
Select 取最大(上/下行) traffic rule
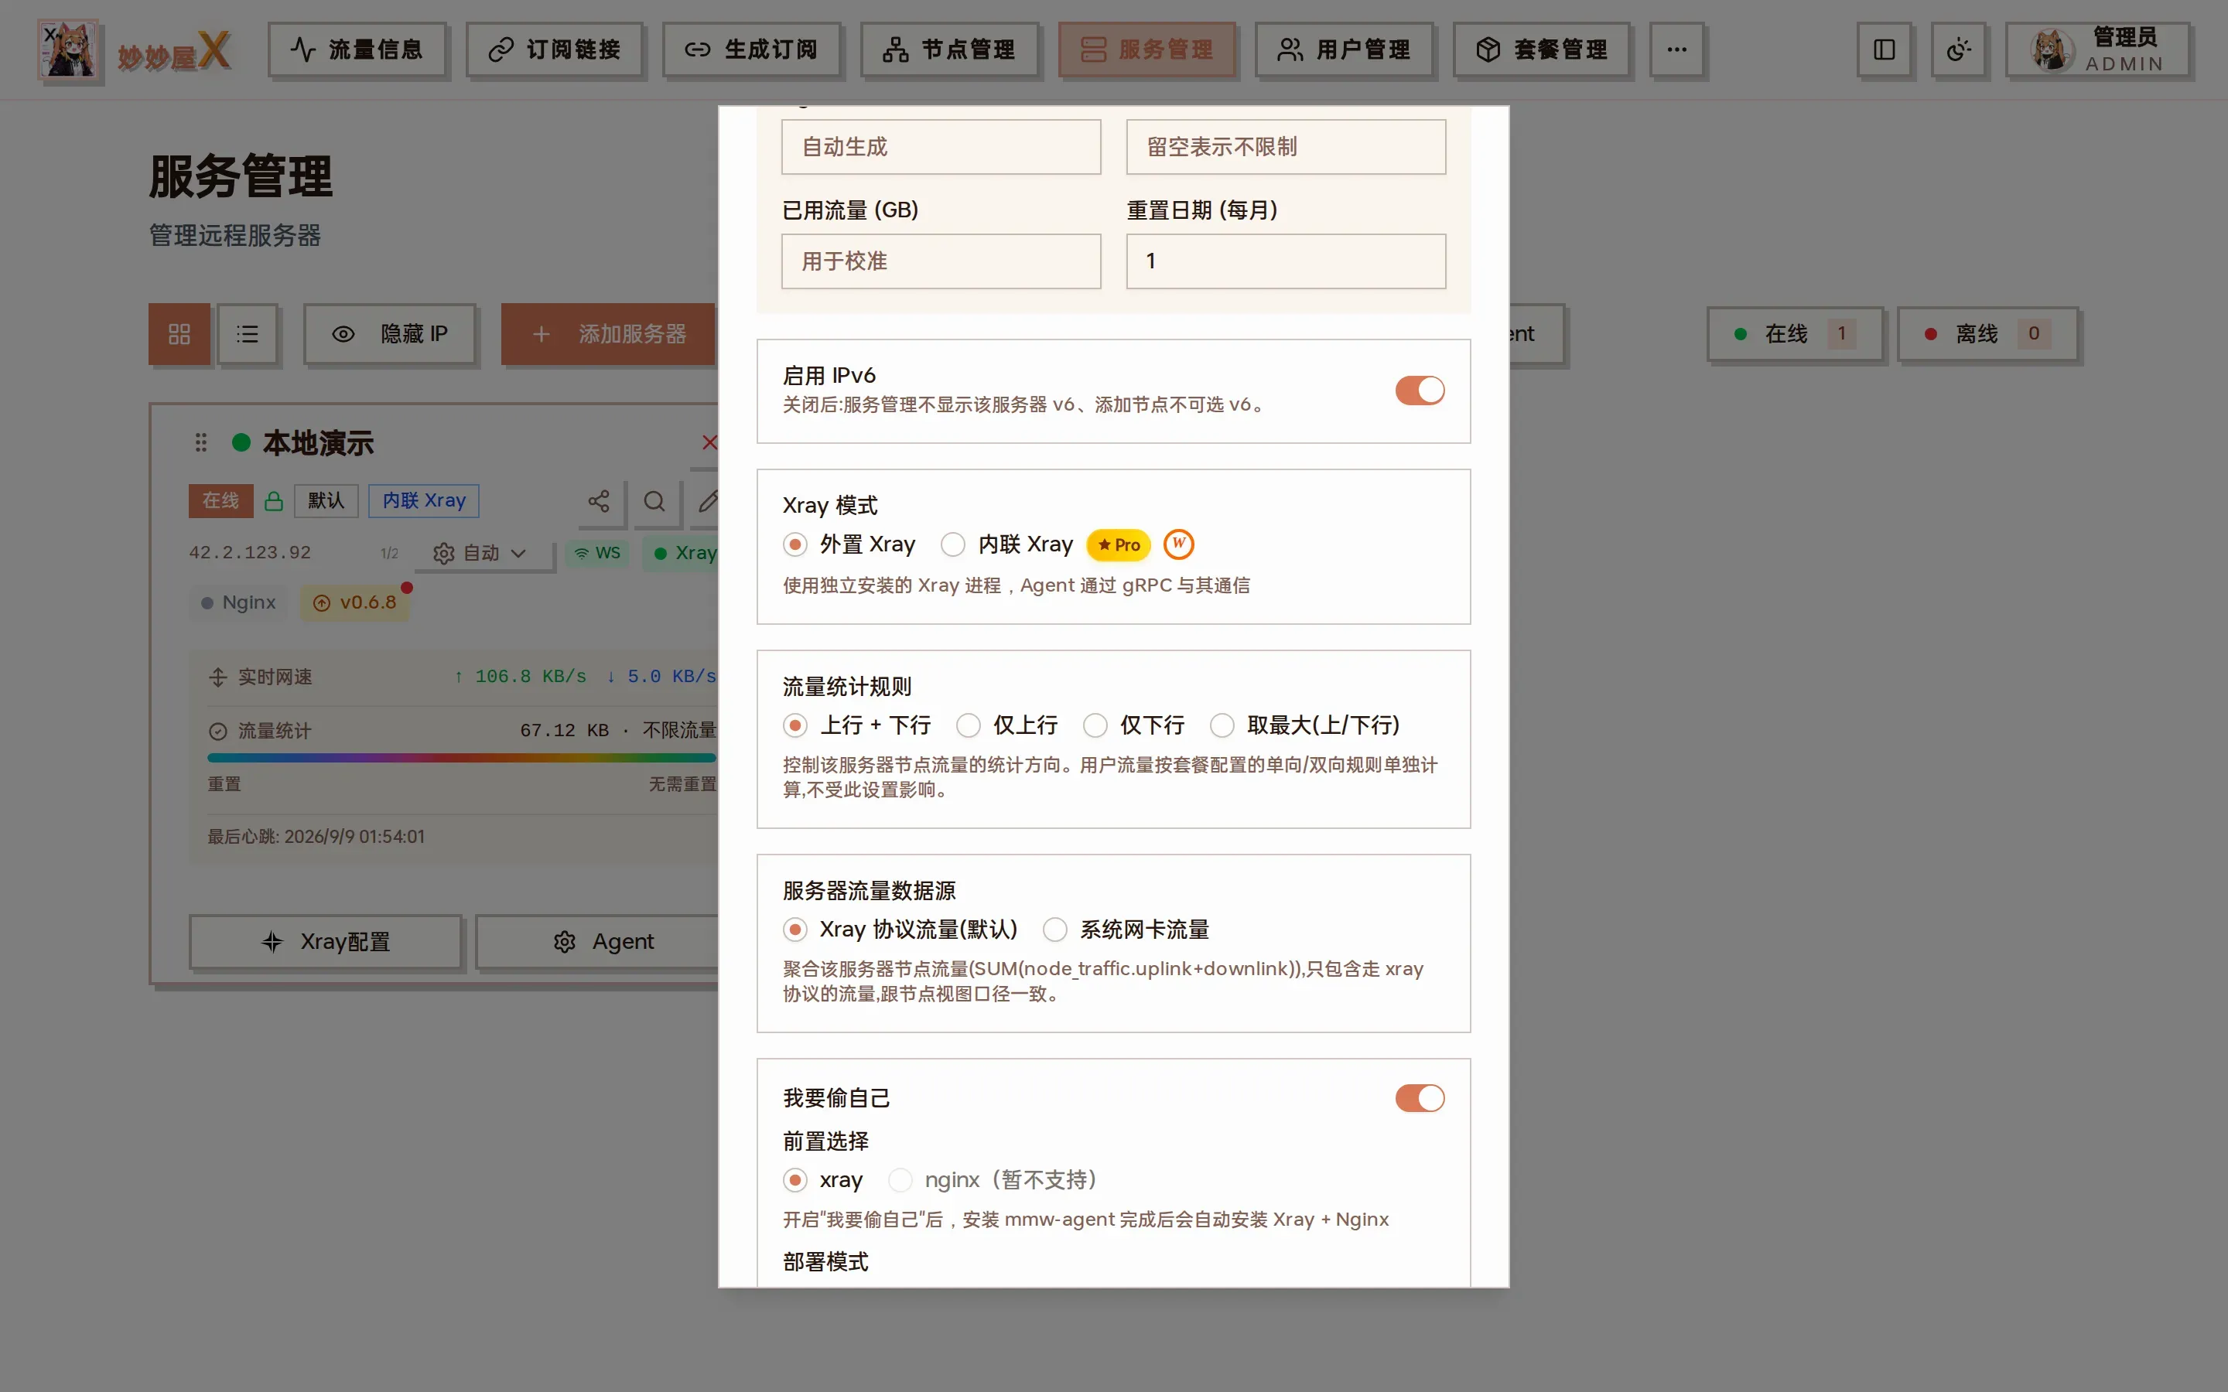click(1222, 725)
